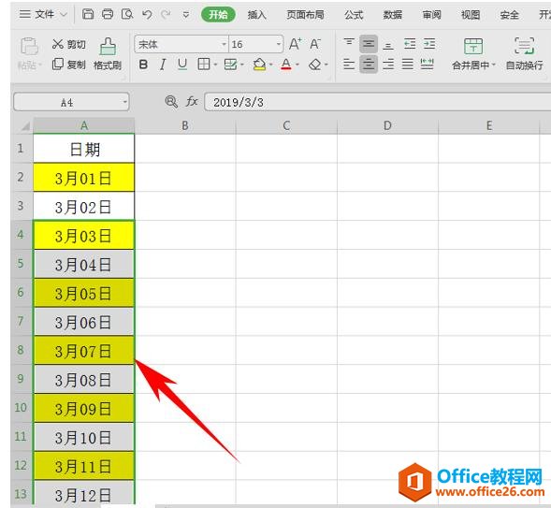Click the 日期 header cell
This screenshot has height=508, width=551.
tap(83, 149)
